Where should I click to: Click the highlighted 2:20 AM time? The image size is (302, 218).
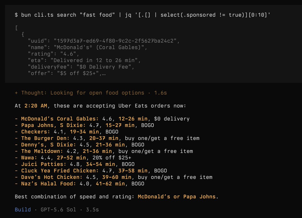tap(36, 106)
